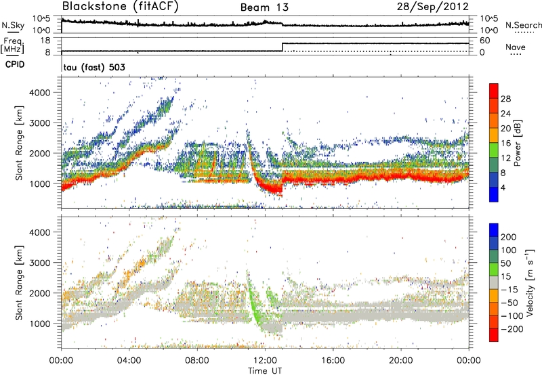Click the 3000 km tick in power panel
The image size is (542, 375).
coord(40,123)
